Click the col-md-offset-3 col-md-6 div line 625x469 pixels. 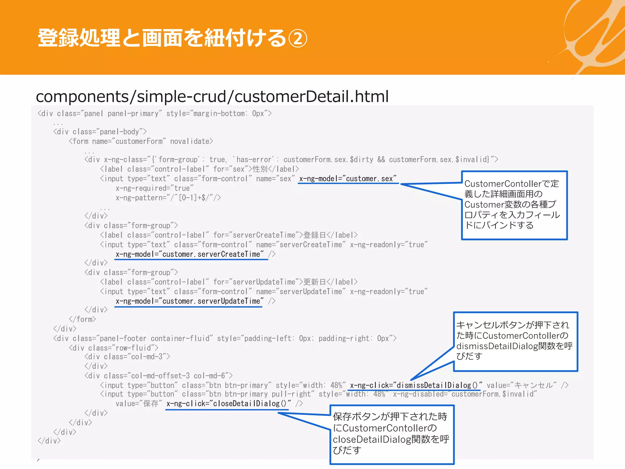point(158,376)
